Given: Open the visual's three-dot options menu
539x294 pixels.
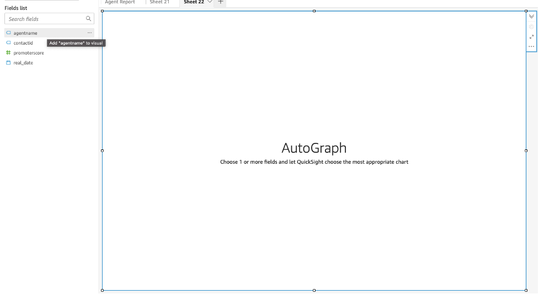Looking at the screenshot, I should coord(531,46).
